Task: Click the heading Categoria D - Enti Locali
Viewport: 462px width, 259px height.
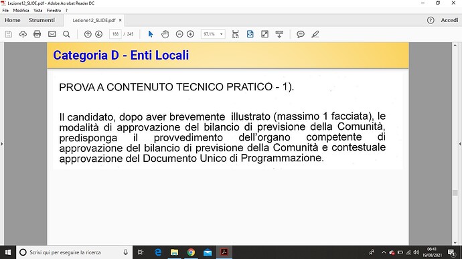Action: pos(121,55)
